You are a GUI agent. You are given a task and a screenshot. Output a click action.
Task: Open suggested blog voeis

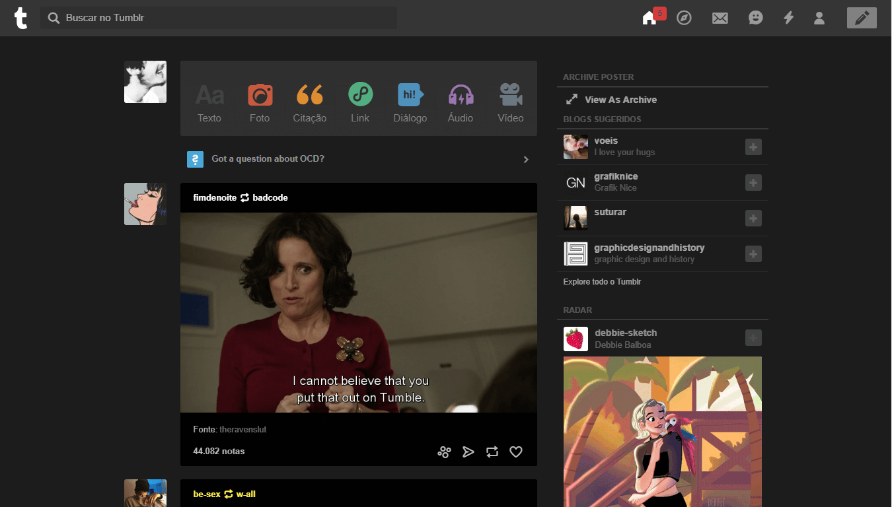click(606, 141)
